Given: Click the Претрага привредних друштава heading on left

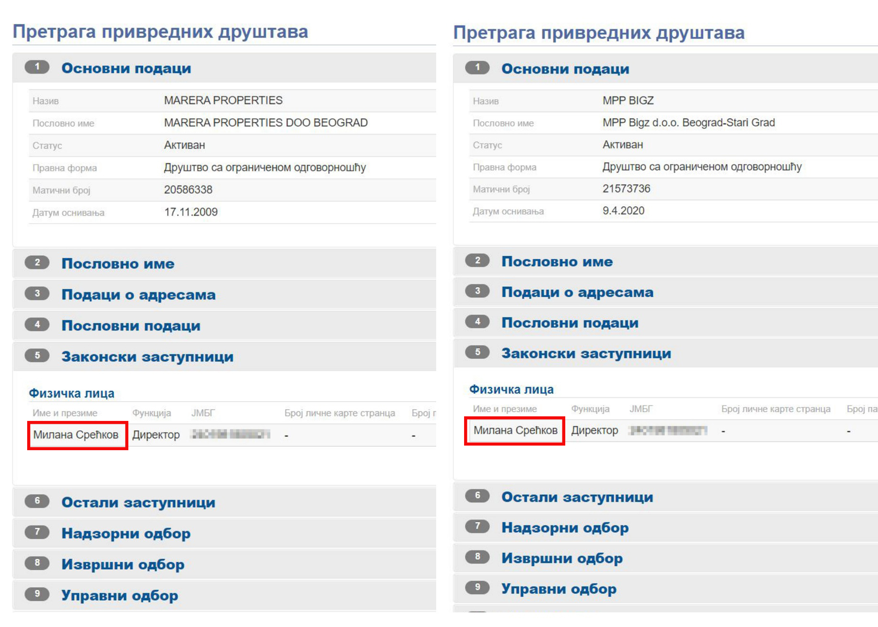Looking at the screenshot, I should 161,31.
